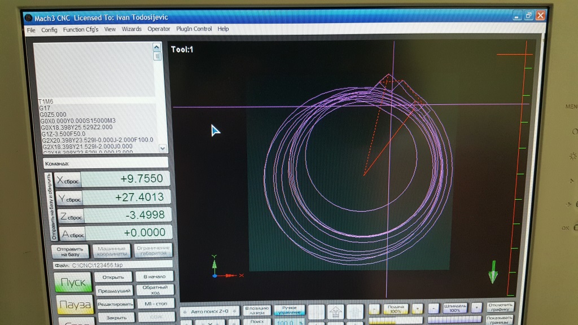The width and height of the screenshot is (578, 325).
Task: Click the XY axis orientation indicator
Action: [x=227, y=267]
